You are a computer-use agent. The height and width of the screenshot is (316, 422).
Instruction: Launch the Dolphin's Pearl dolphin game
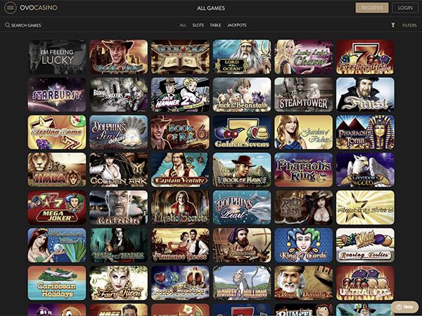242,207
